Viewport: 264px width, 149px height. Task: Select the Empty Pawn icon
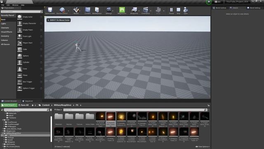[x=20, y=30]
